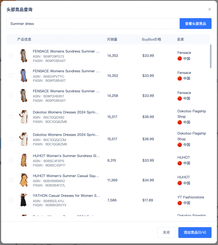
Task: Click China flag icon in YT Fashionstore row
Action: [x=180, y=203]
